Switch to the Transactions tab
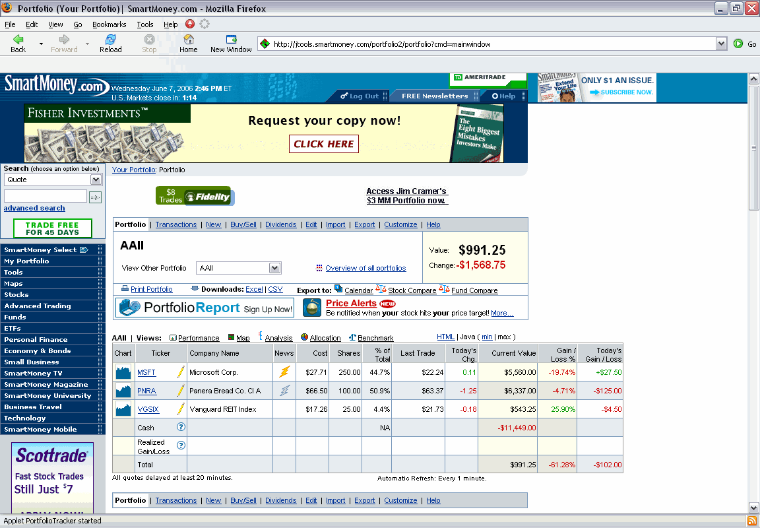The image size is (760, 528). pos(176,224)
